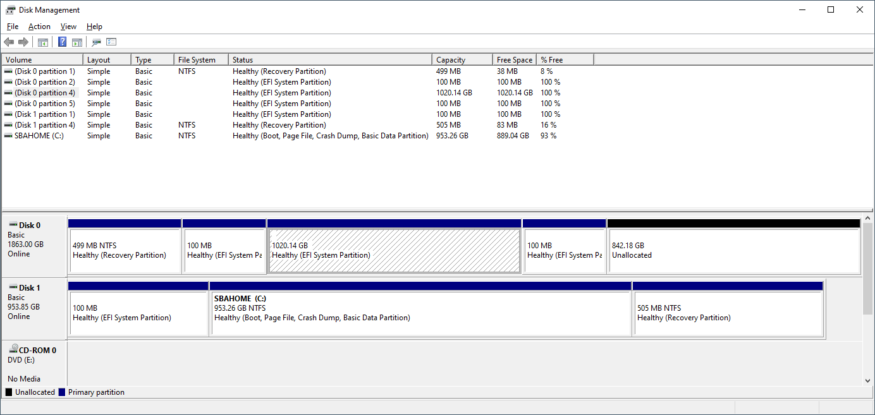The height and width of the screenshot is (415, 875).
Task: Sort by the File System column header
Action: click(201, 60)
